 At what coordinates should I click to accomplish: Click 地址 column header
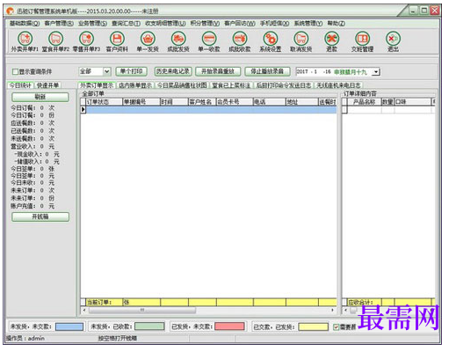[302, 102]
